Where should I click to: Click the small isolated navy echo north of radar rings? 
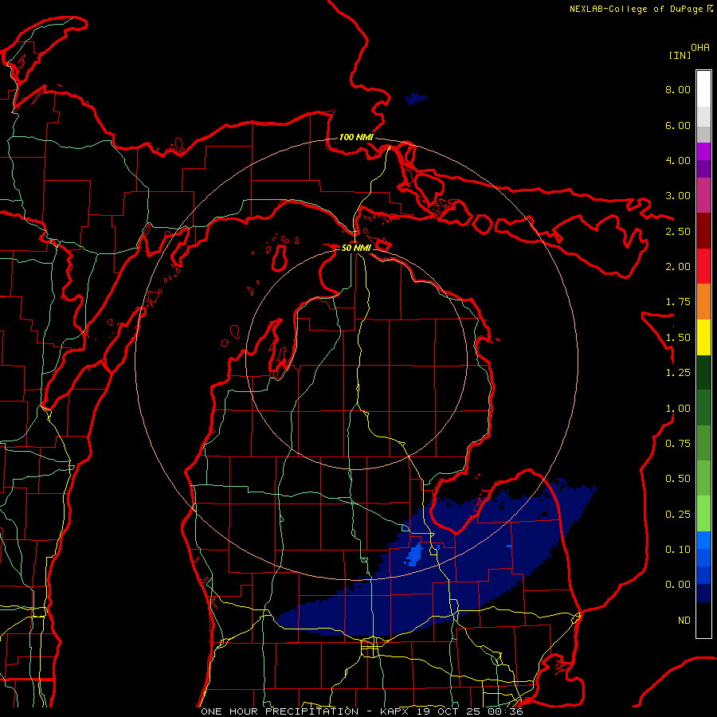pos(416,98)
